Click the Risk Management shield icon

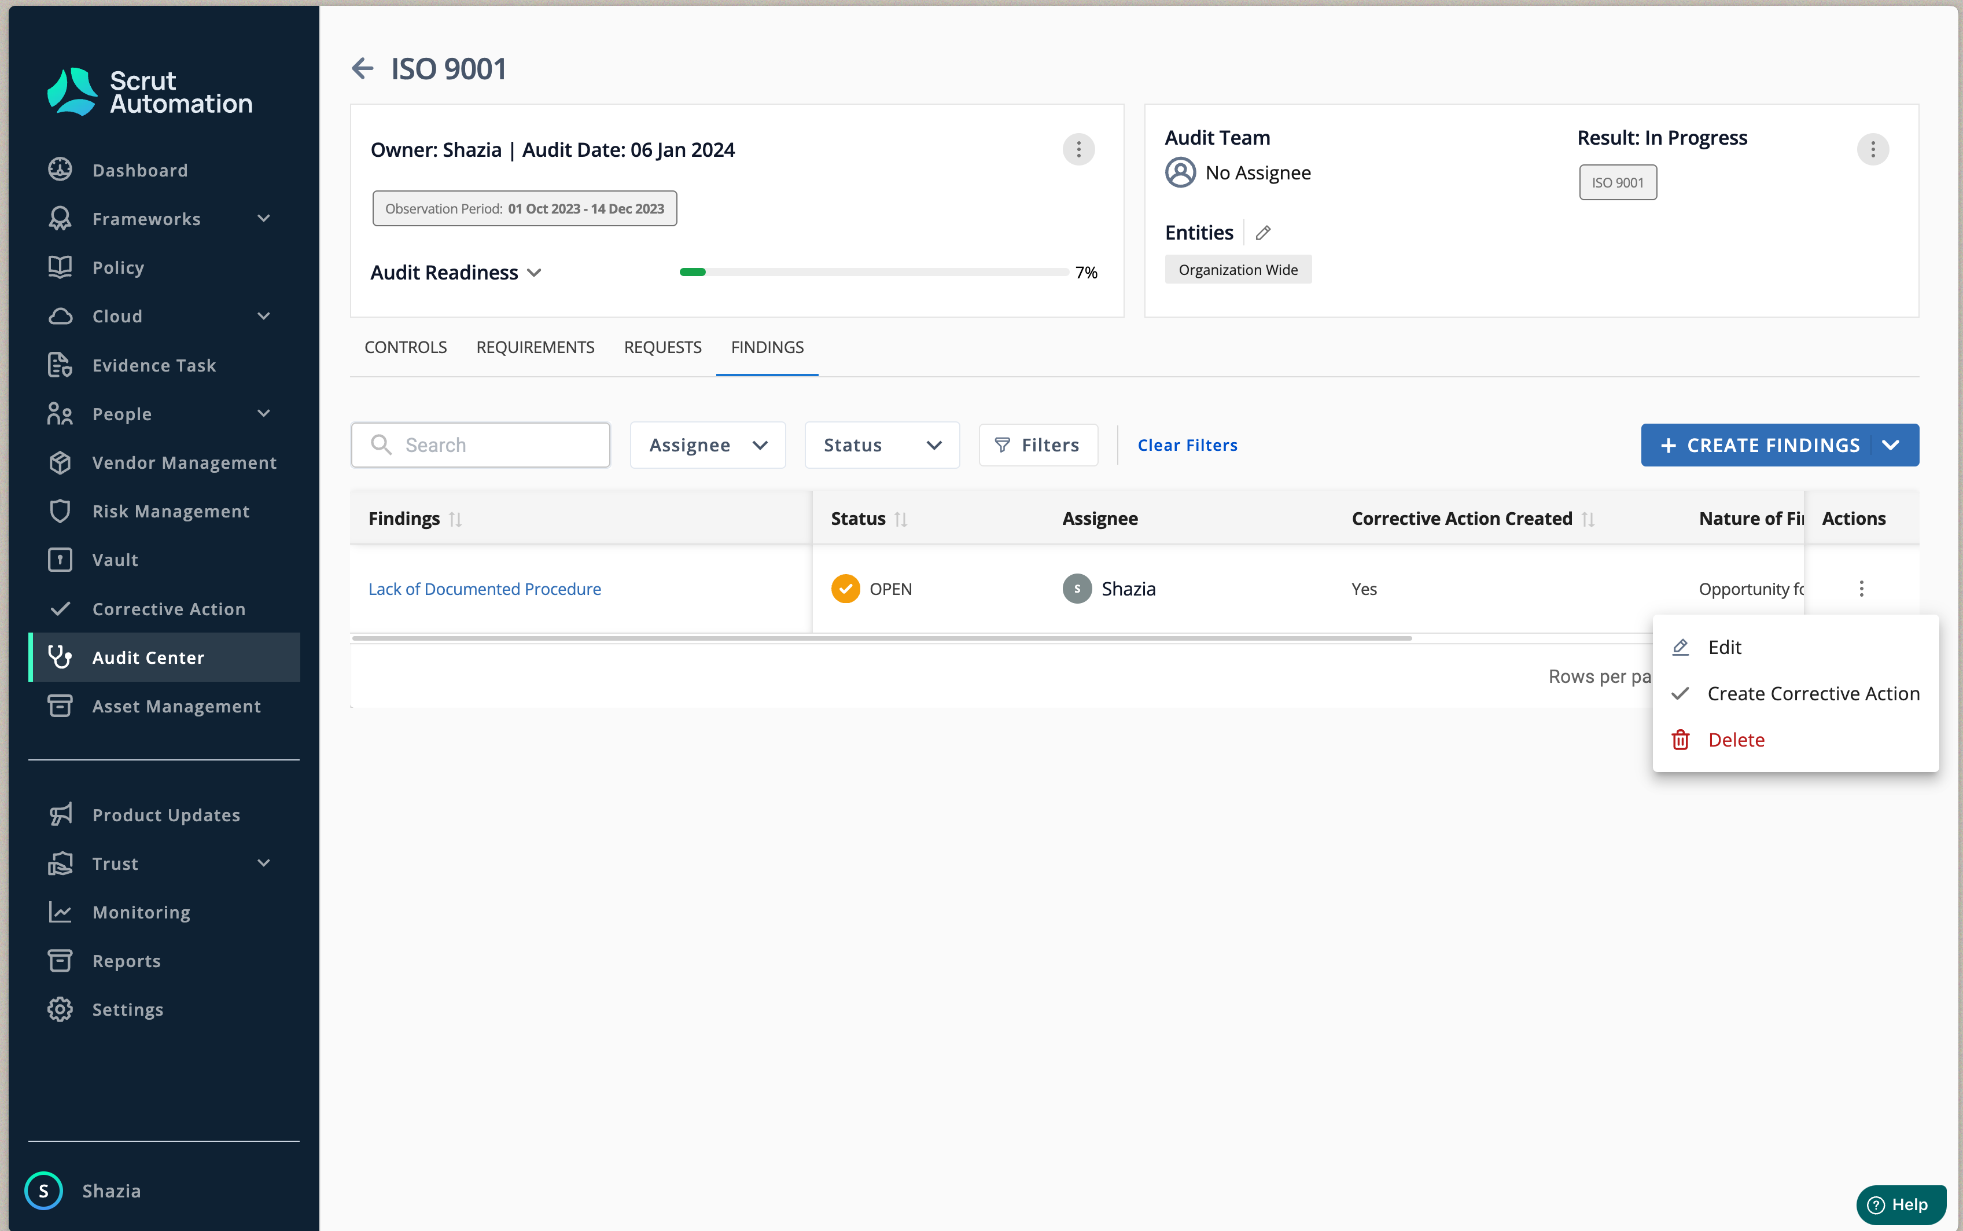(x=60, y=511)
